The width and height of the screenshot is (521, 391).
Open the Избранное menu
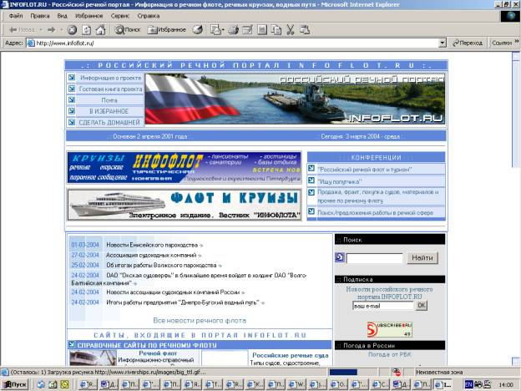(x=89, y=16)
